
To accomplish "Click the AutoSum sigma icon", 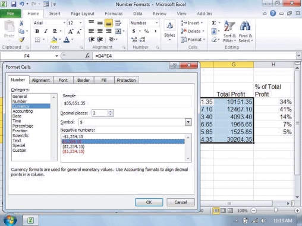I will 214,23.
